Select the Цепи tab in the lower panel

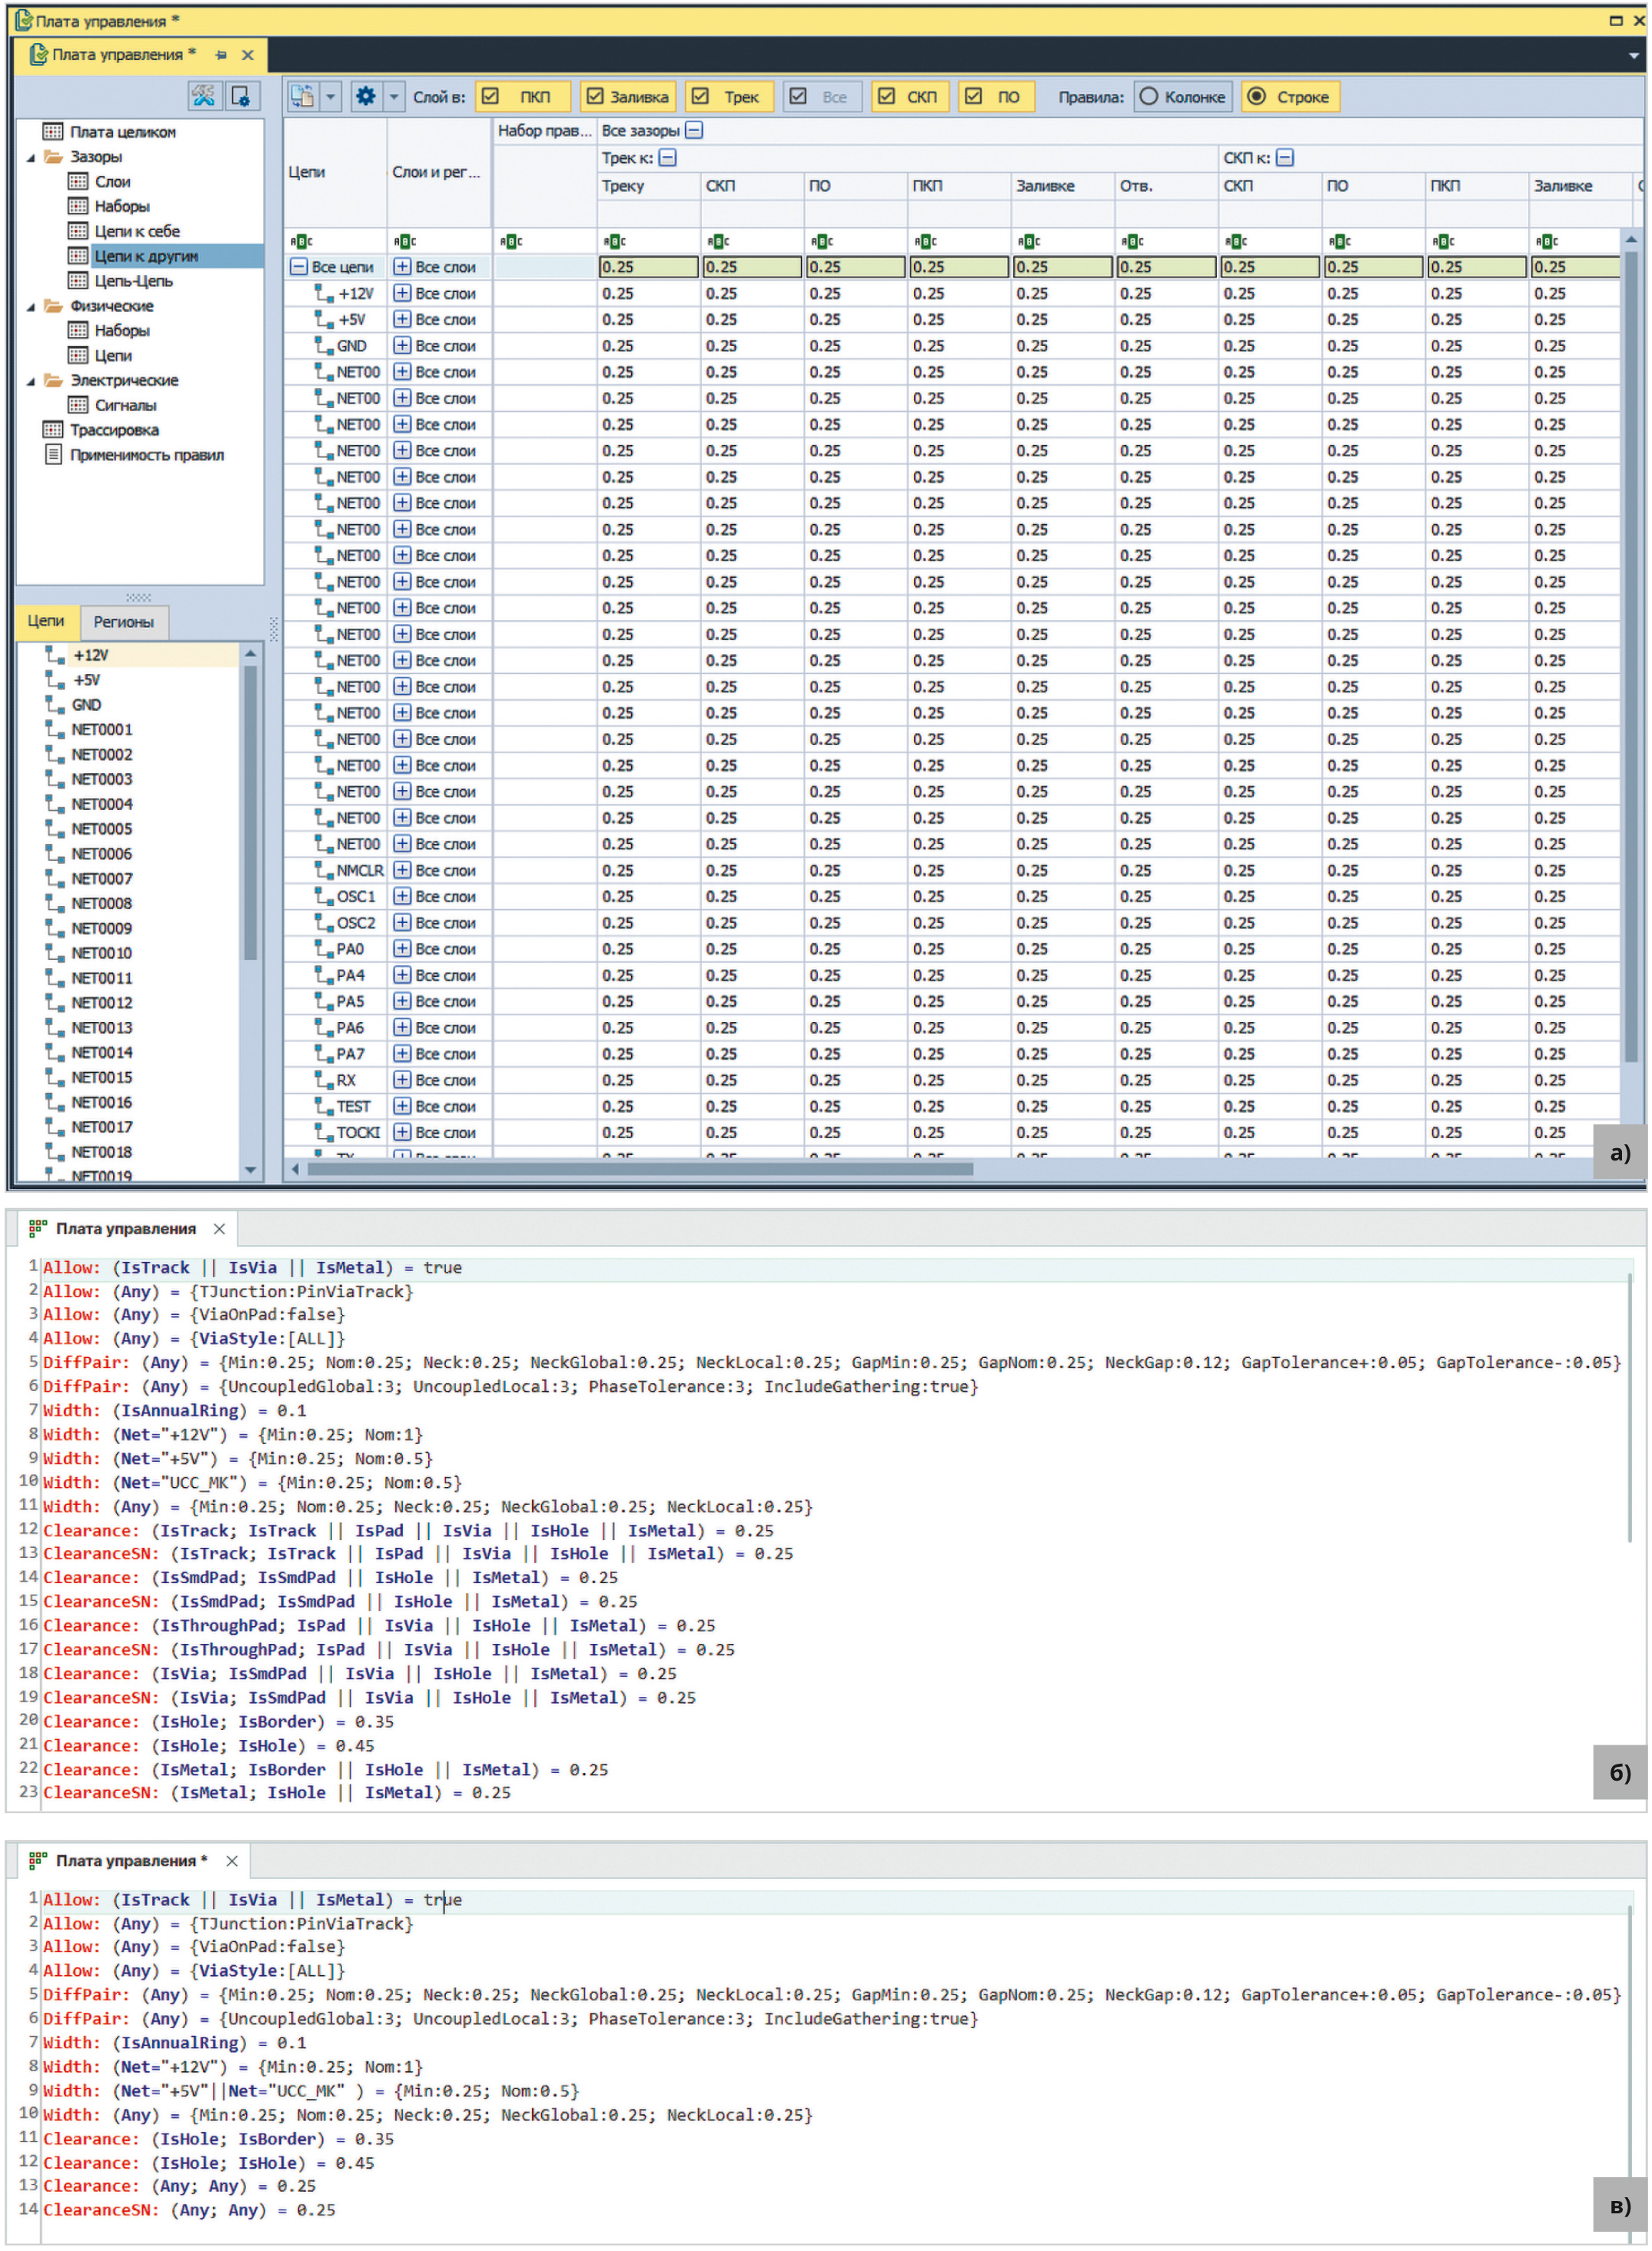point(46,621)
